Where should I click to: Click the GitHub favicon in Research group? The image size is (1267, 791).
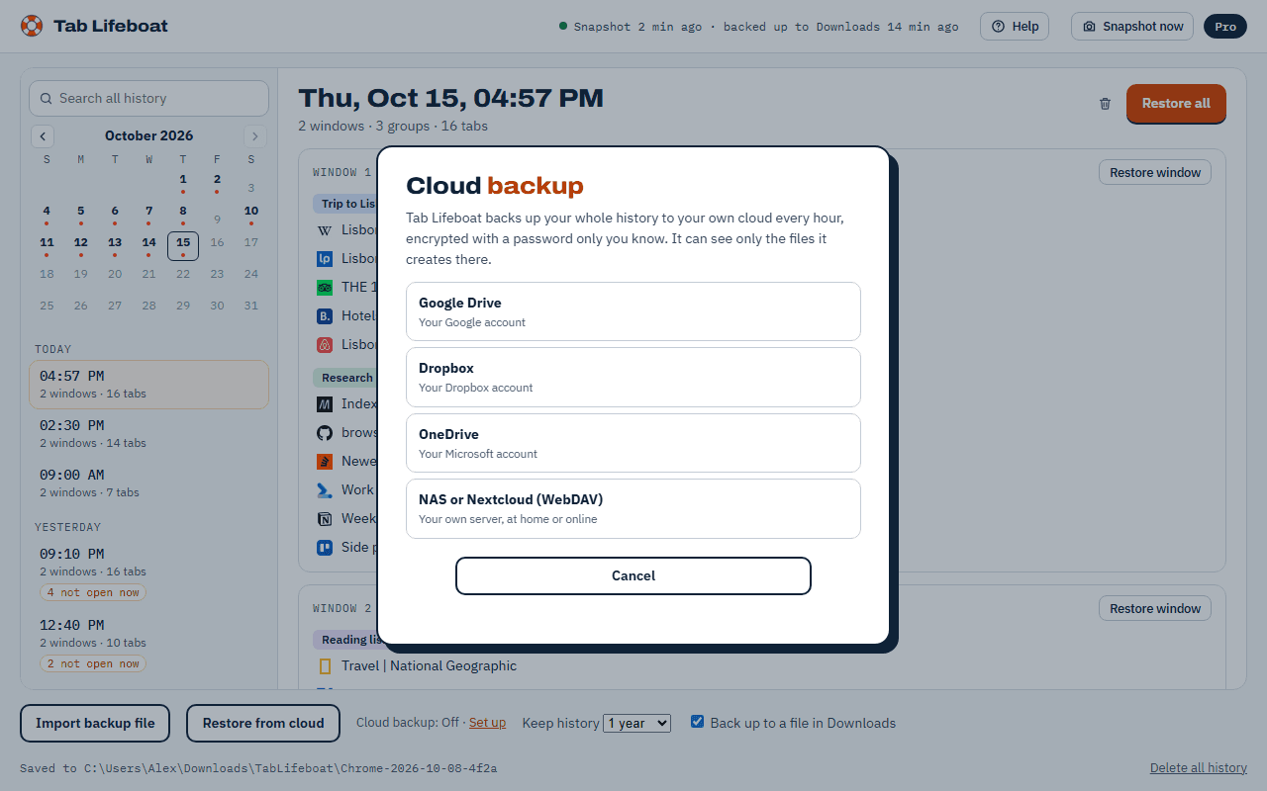tap(324, 432)
